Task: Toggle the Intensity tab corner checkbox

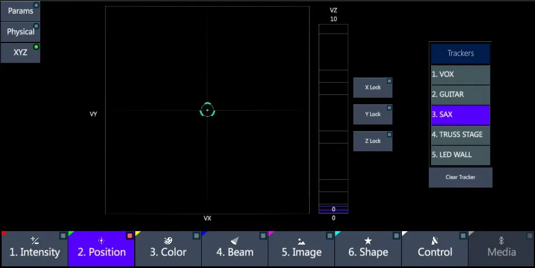Action: (63, 236)
